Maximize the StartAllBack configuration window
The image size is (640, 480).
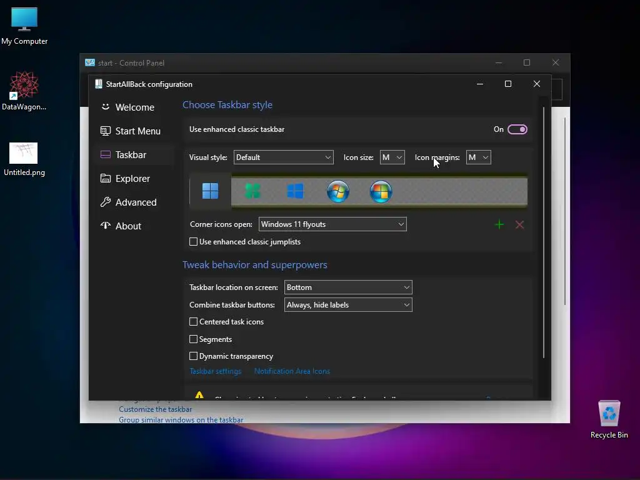pyautogui.click(x=508, y=84)
